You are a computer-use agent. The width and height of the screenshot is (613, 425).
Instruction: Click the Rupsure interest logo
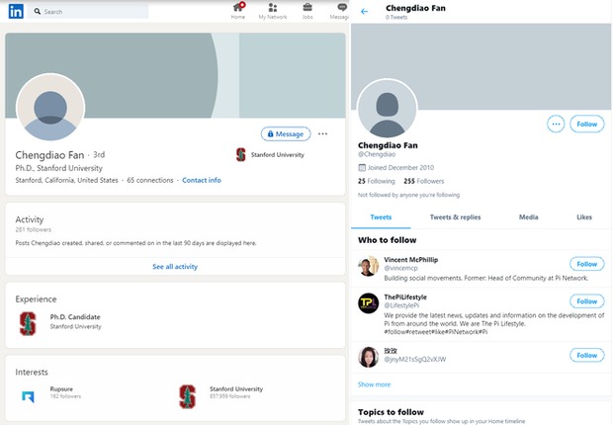pos(28,396)
